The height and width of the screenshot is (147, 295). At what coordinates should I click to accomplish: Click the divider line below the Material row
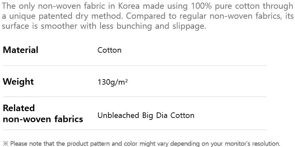click(x=135, y=66)
